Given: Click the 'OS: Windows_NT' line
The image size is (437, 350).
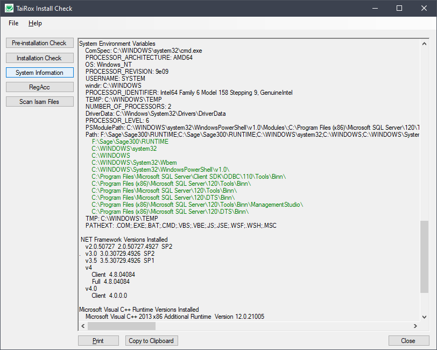Looking at the screenshot, I should pyautogui.click(x=108, y=65).
